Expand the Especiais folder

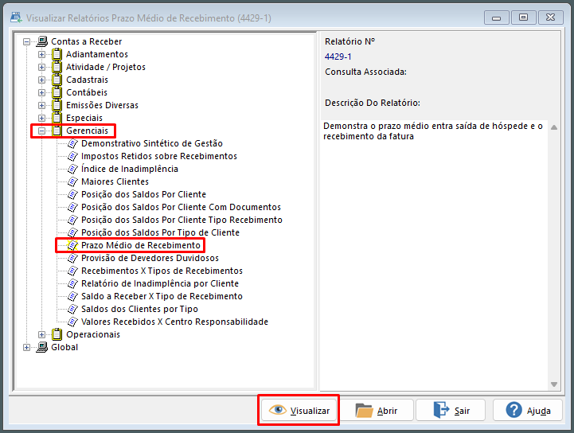coord(41,119)
